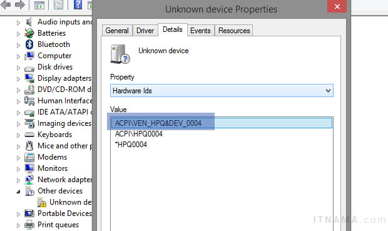Viewport: 388px width, 231px height.
Task: Open the Resources tab
Action: pyautogui.click(x=234, y=31)
